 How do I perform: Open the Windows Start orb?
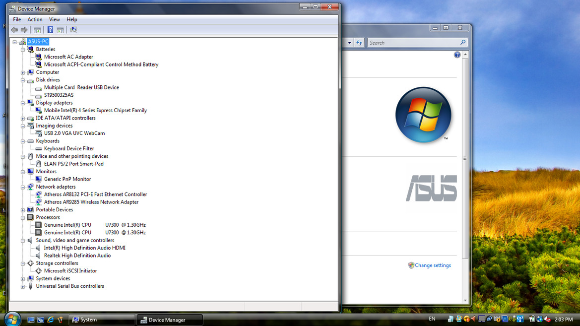[12, 319]
